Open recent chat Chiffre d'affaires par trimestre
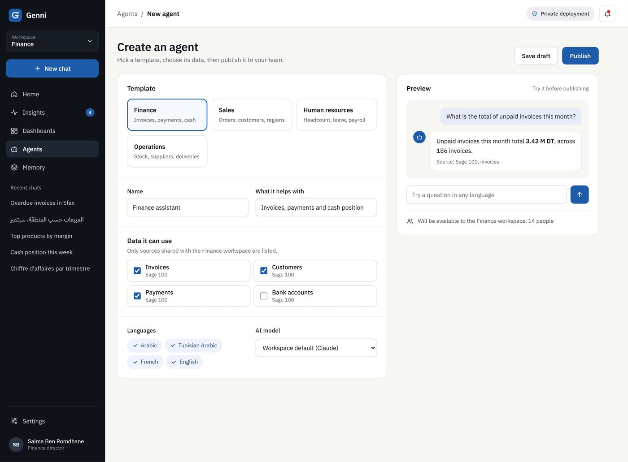Image resolution: width=628 pixels, height=462 pixels. (x=50, y=268)
